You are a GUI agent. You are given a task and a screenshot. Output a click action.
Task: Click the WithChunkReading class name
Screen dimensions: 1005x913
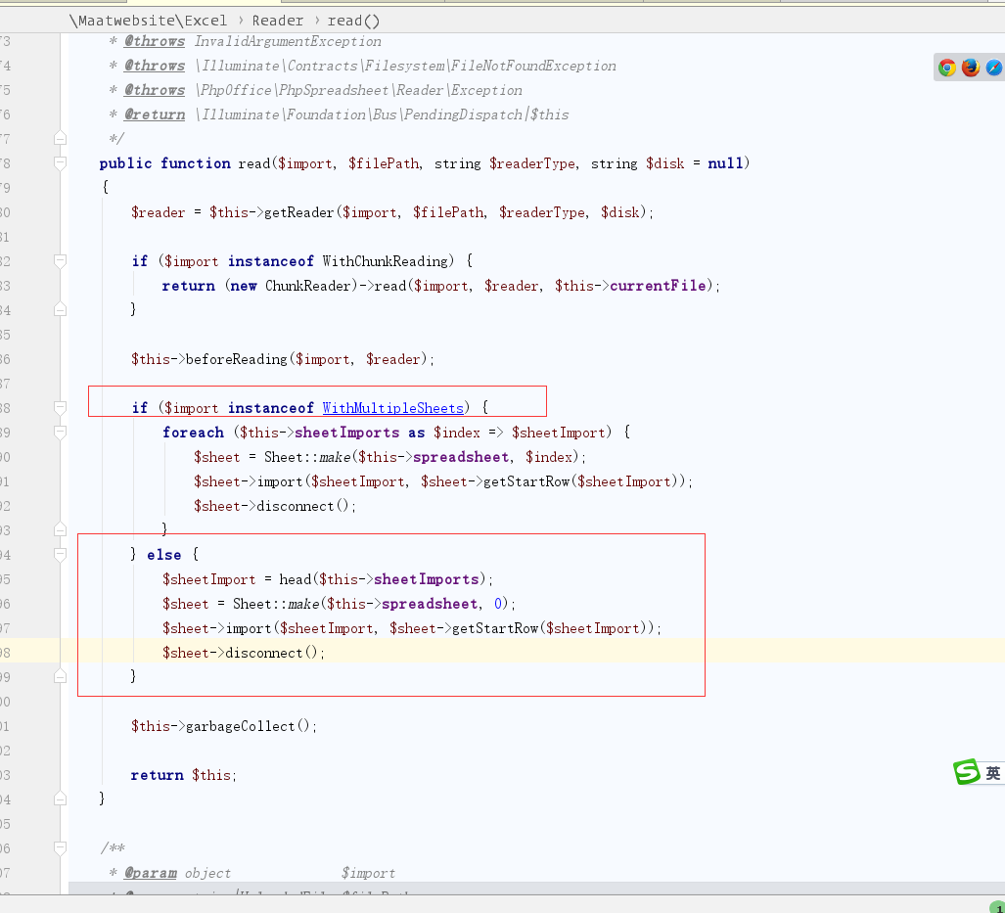click(386, 261)
